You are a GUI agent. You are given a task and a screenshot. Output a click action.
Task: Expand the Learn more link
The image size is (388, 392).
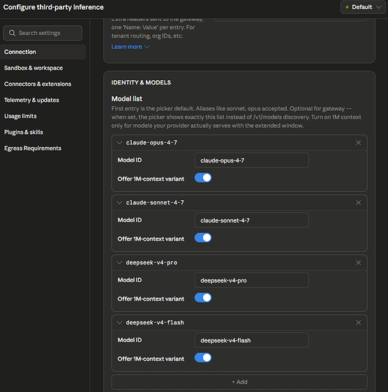click(130, 47)
